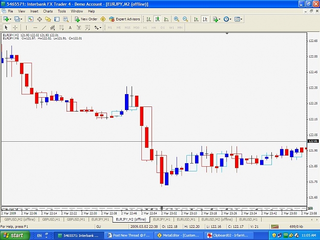
Task: Select the Horizontal Line drawing tool
Action: [35, 28]
